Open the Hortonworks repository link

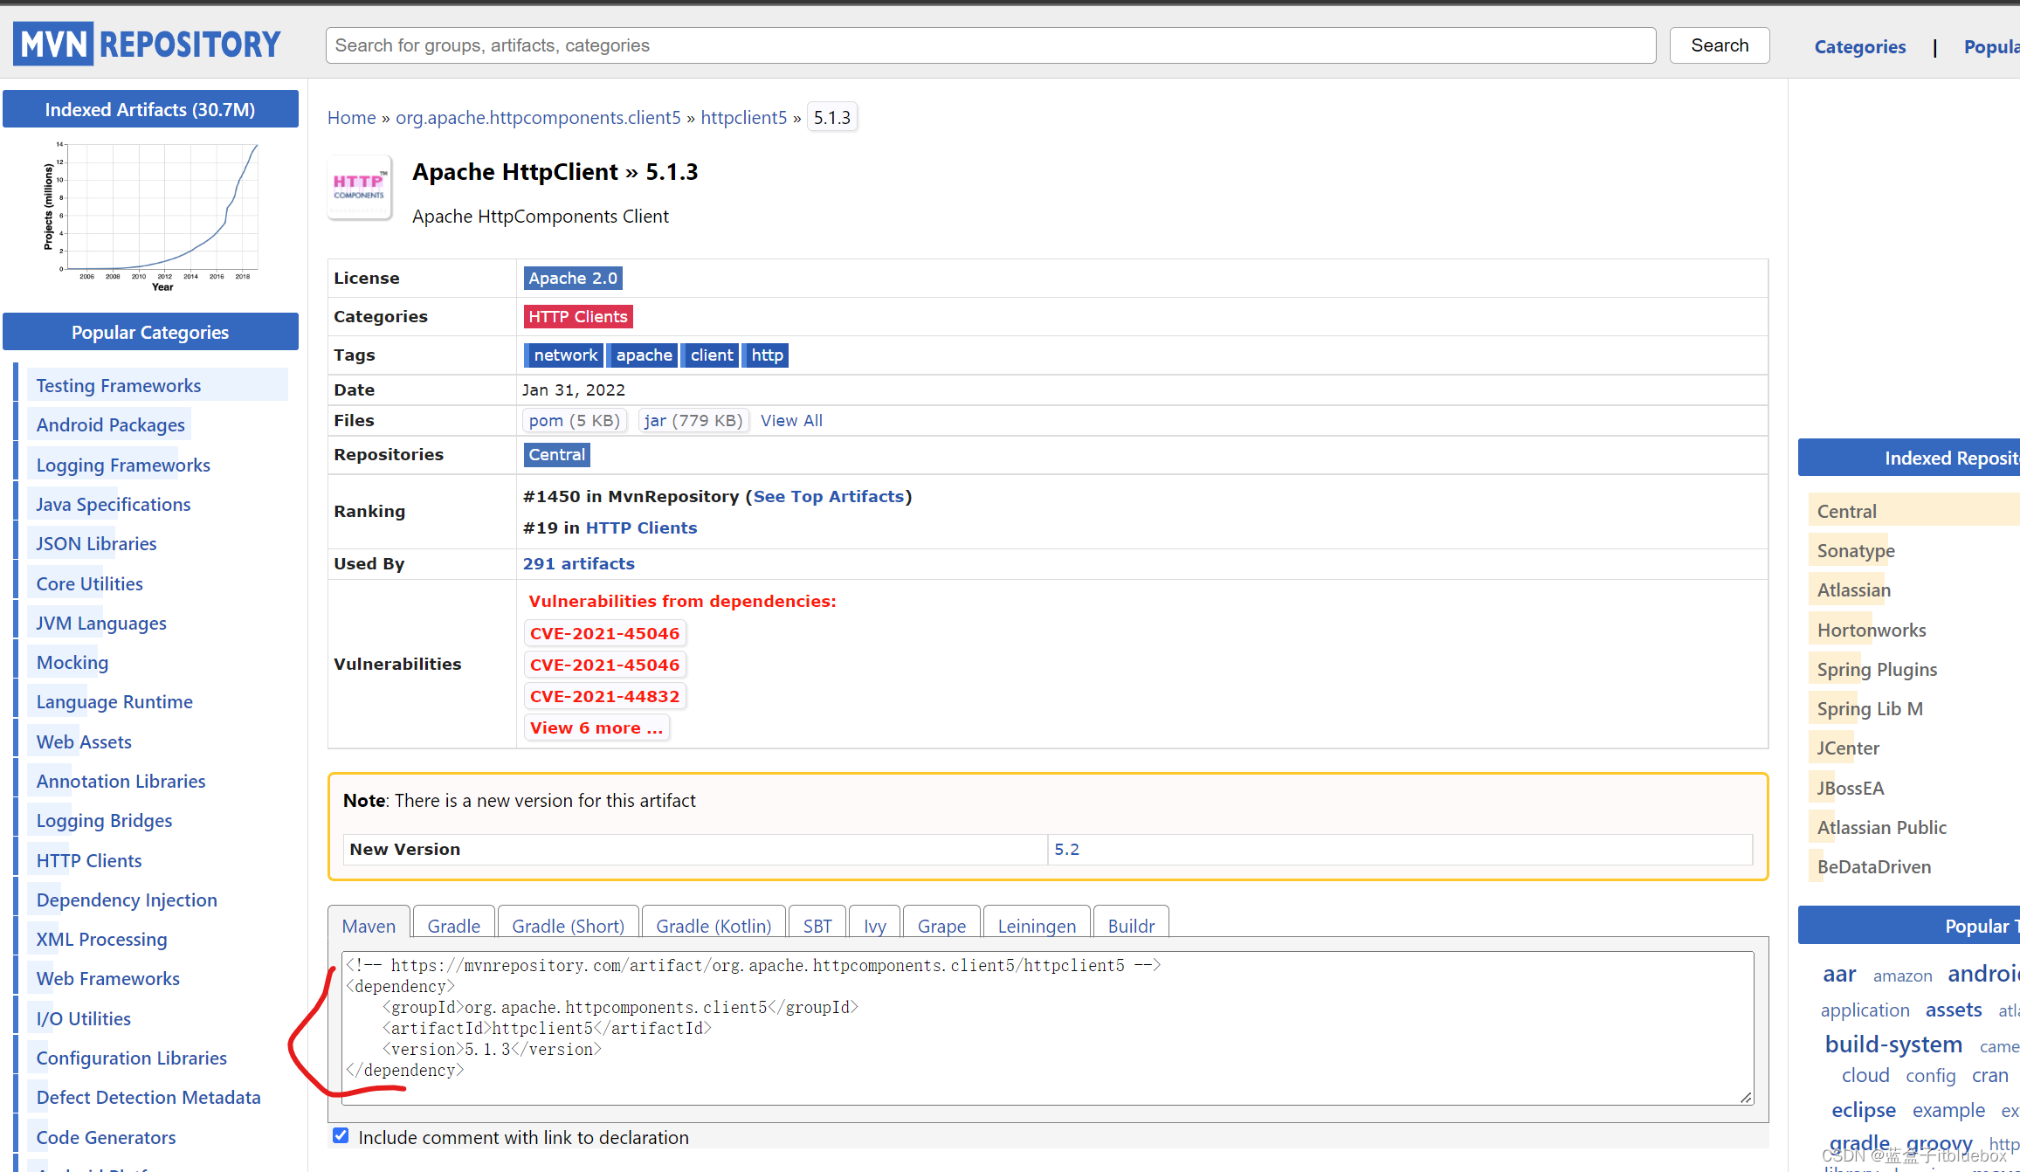click(x=1871, y=630)
